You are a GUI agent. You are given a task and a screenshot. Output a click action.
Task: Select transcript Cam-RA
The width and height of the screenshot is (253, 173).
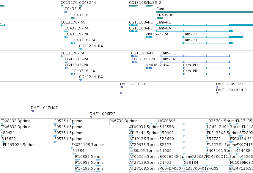[x=164, y=28]
